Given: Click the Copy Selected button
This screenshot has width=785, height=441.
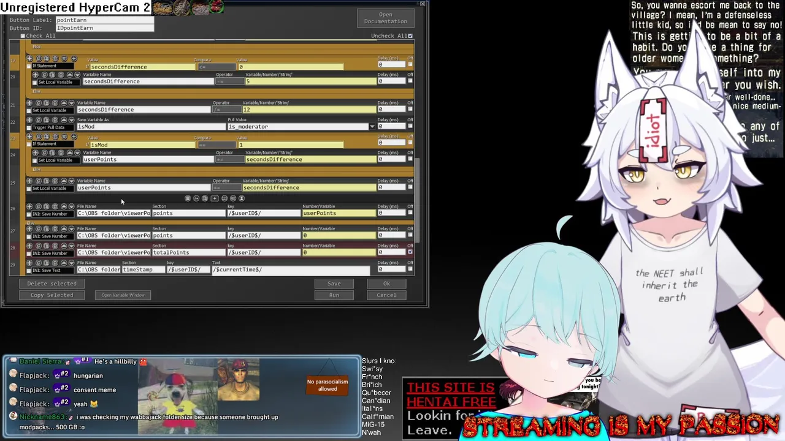Looking at the screenshot, I should point(52,295).
